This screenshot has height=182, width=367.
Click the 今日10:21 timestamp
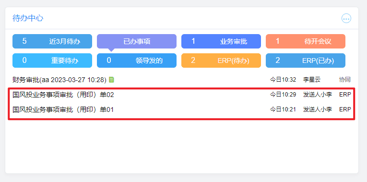pyautogui.click(x=283, y=109)
